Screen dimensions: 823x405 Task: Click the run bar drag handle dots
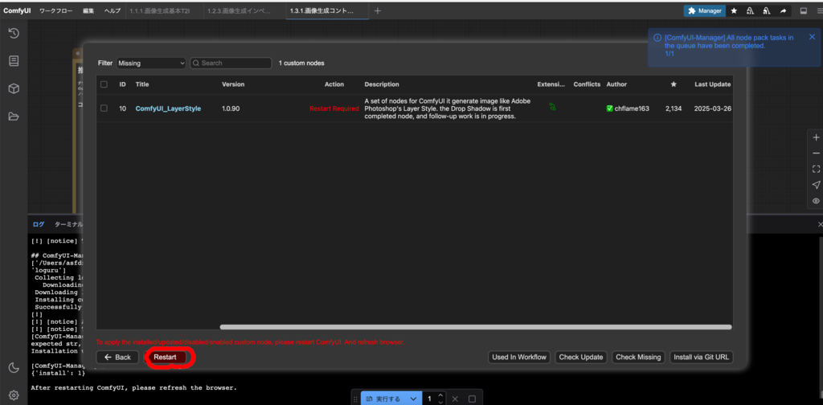click(x=356, y=399)
